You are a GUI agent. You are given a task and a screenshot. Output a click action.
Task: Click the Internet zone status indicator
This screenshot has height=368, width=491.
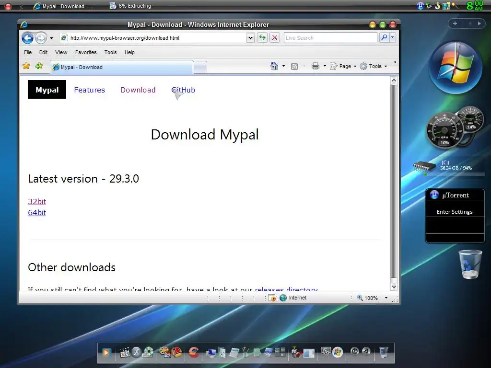point(293,298)
